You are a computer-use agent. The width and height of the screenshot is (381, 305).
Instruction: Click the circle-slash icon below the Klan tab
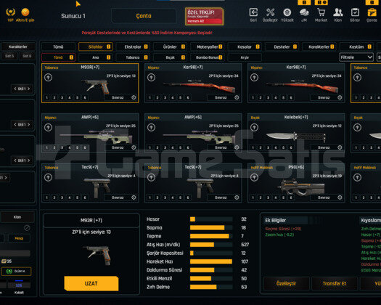pyautogui.click(x=27, y=228)
